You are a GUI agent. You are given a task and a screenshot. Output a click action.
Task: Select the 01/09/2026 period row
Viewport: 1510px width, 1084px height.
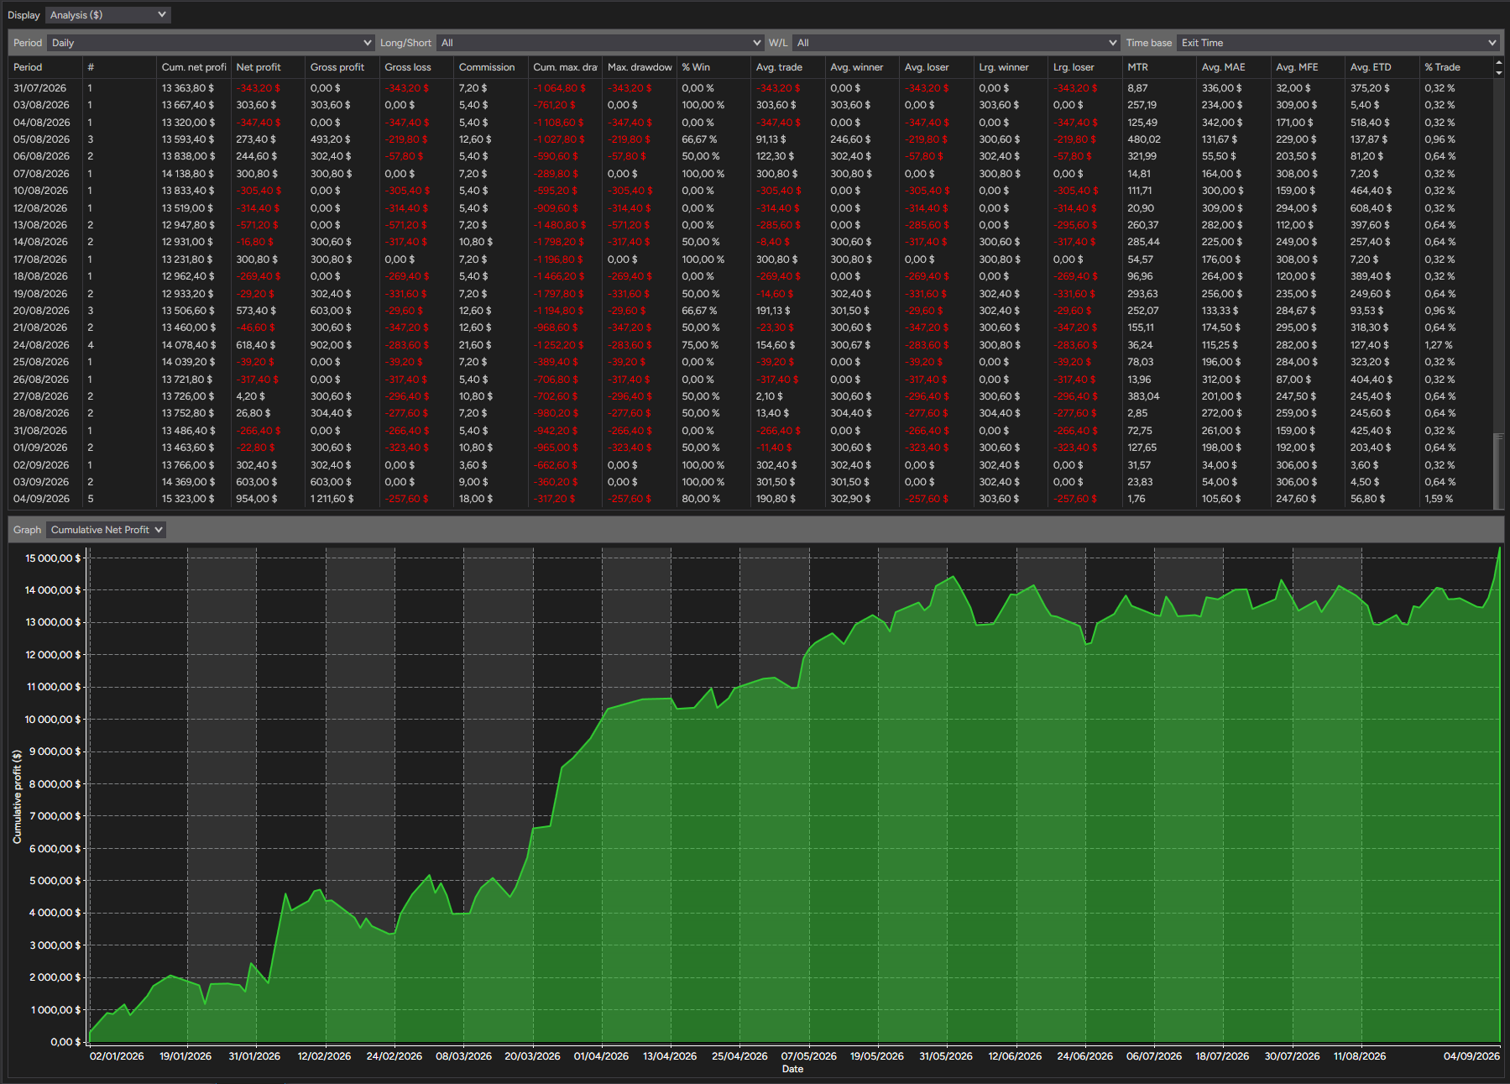point(750,448)
